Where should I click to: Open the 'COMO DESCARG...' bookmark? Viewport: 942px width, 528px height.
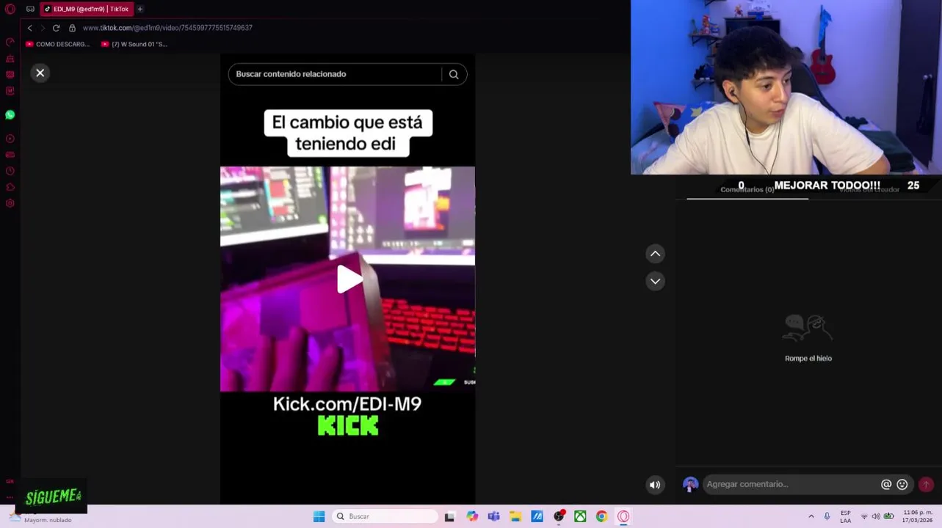[57, 44]
